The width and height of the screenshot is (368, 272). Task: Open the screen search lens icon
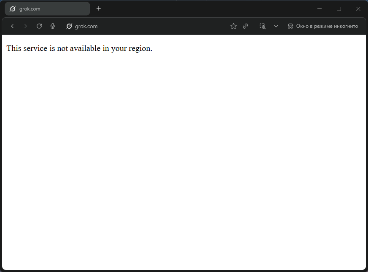263,26
